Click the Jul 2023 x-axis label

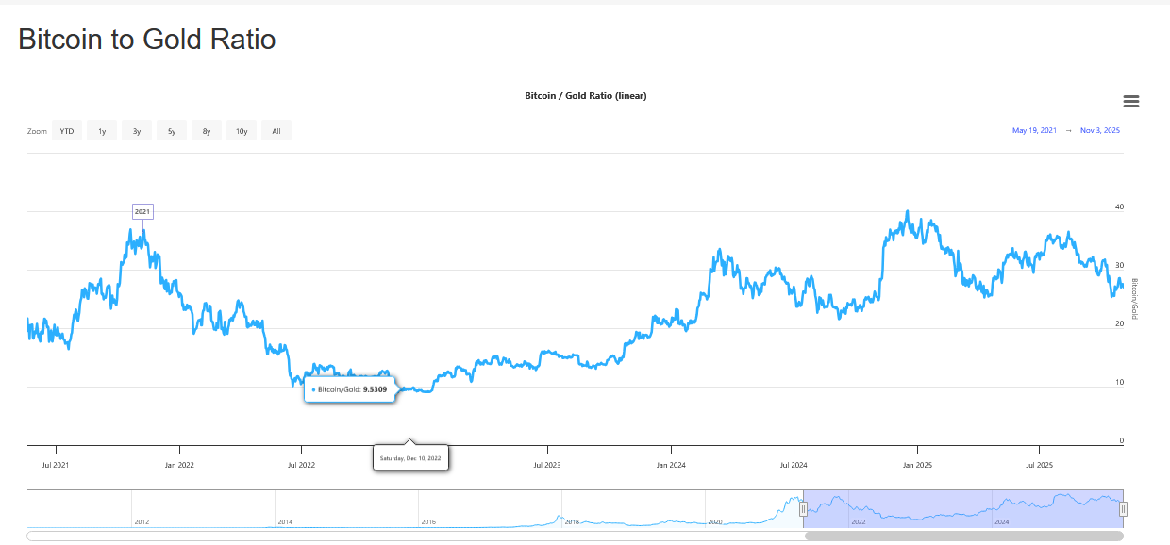coord(547,465)
